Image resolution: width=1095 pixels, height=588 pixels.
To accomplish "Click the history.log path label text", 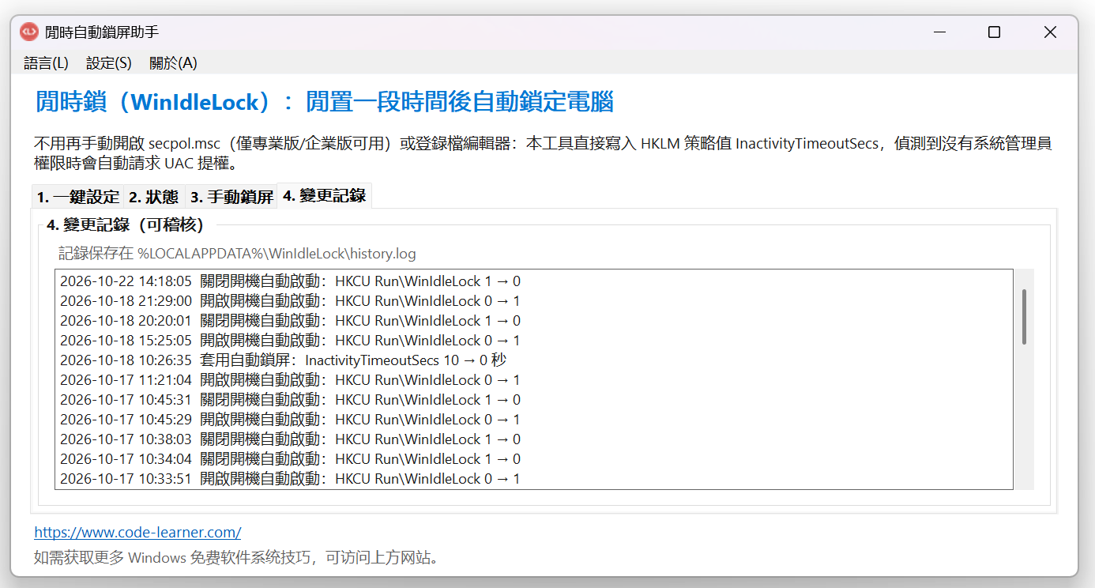I will [237, 254].
